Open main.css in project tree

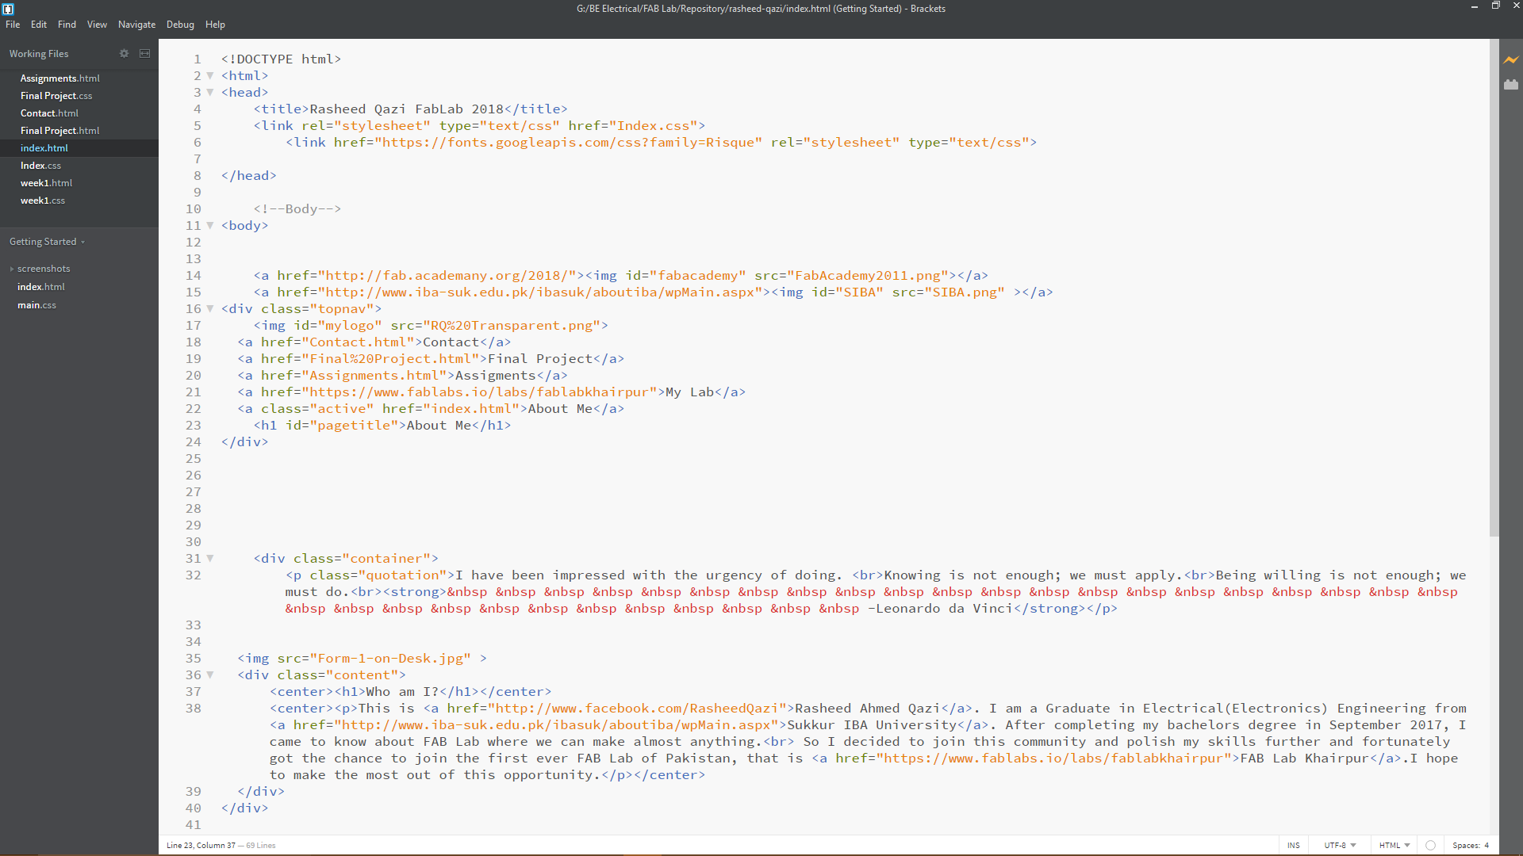(x=36, y=305)
